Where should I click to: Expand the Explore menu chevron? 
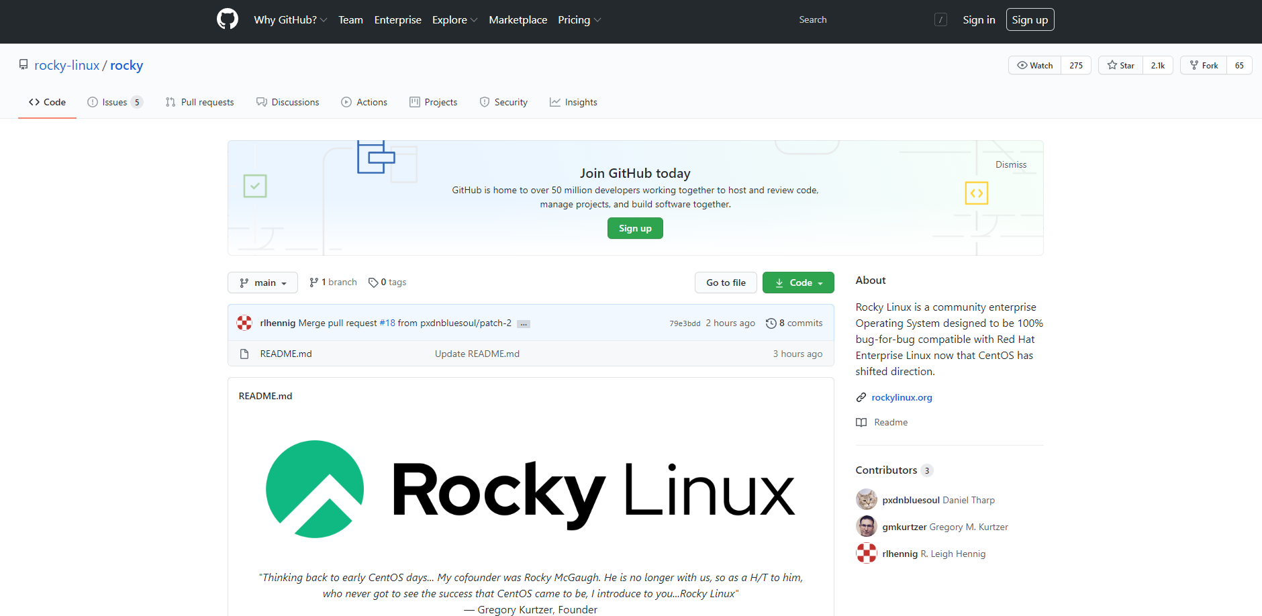click(475, 19)
